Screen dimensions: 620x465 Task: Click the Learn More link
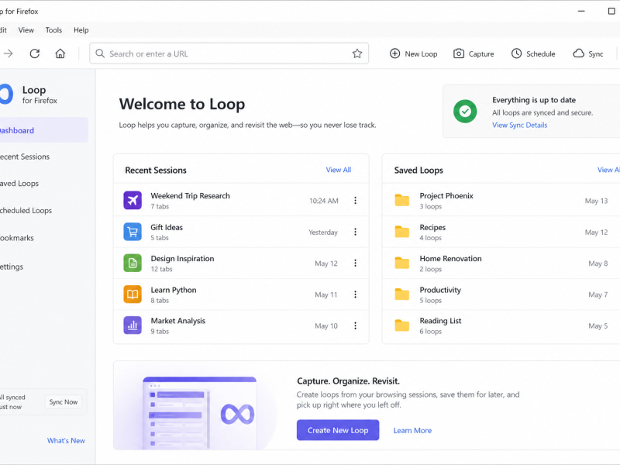412,430
